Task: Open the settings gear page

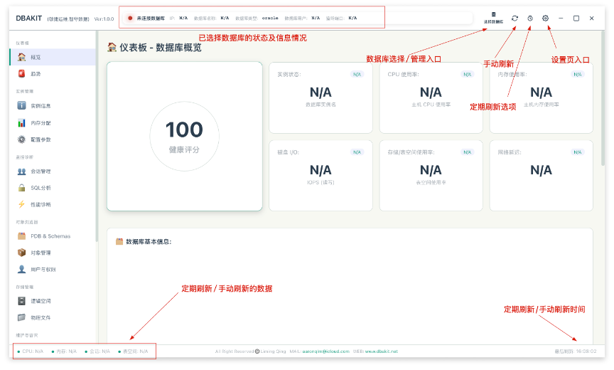Action: [545, 18]
